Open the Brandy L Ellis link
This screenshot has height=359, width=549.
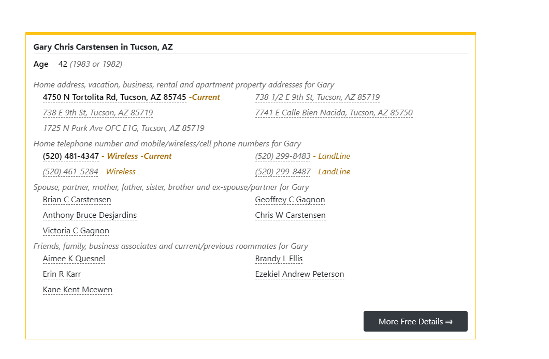pos(279,259)
